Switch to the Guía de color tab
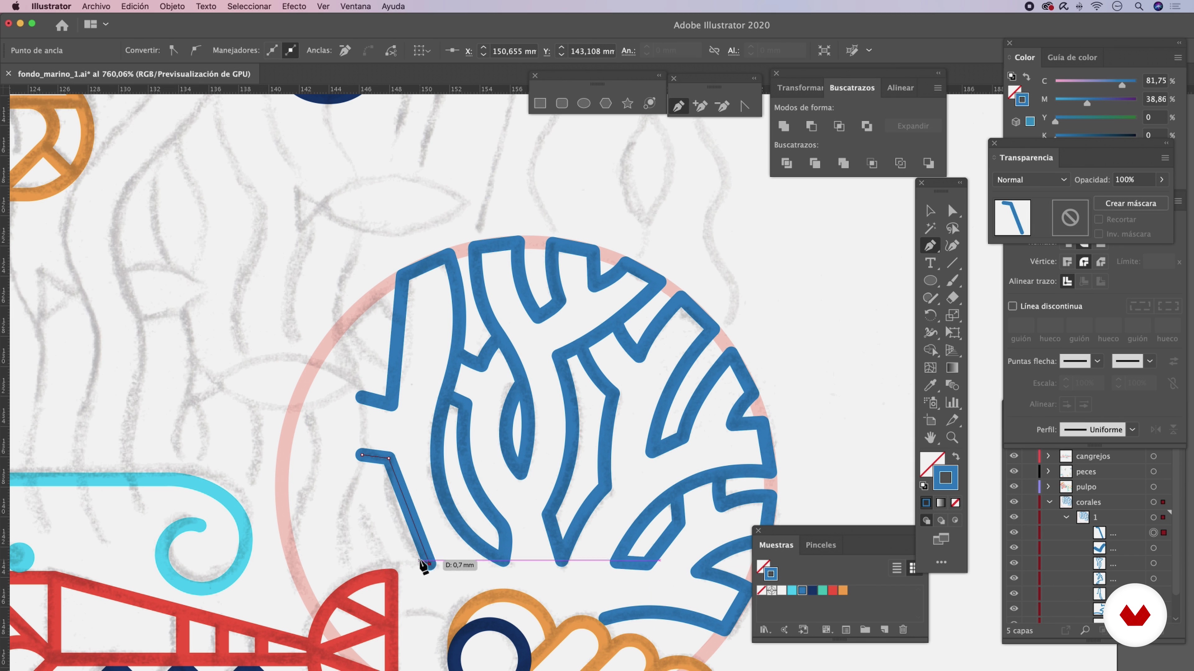This screenshot has width=1194, height=671. coord(1071,57)
